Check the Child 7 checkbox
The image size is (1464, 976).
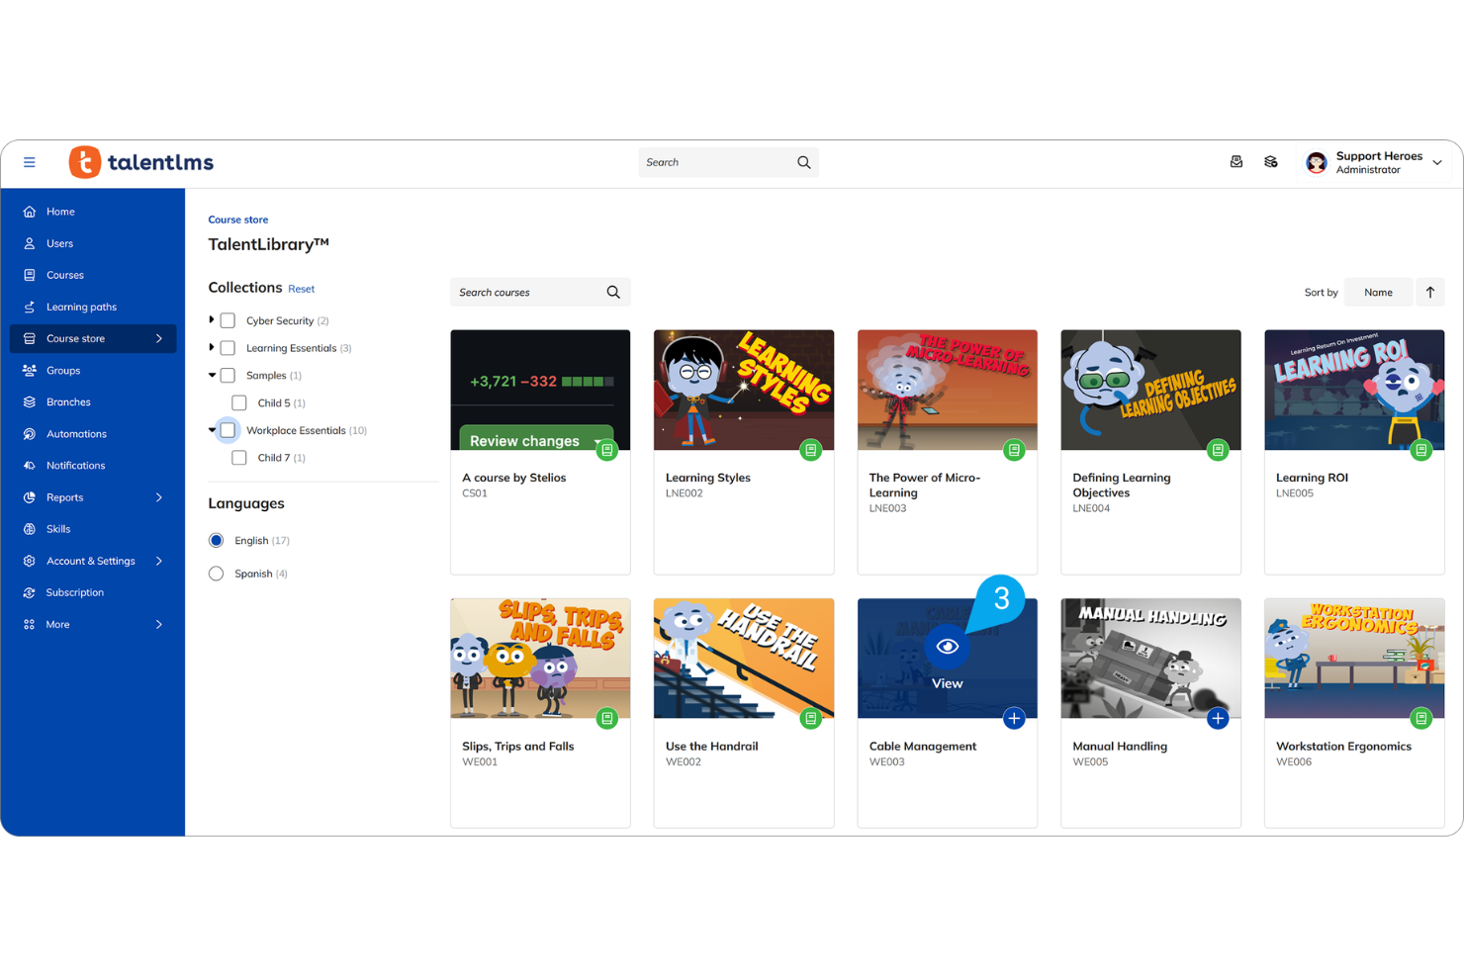(239, 458)
